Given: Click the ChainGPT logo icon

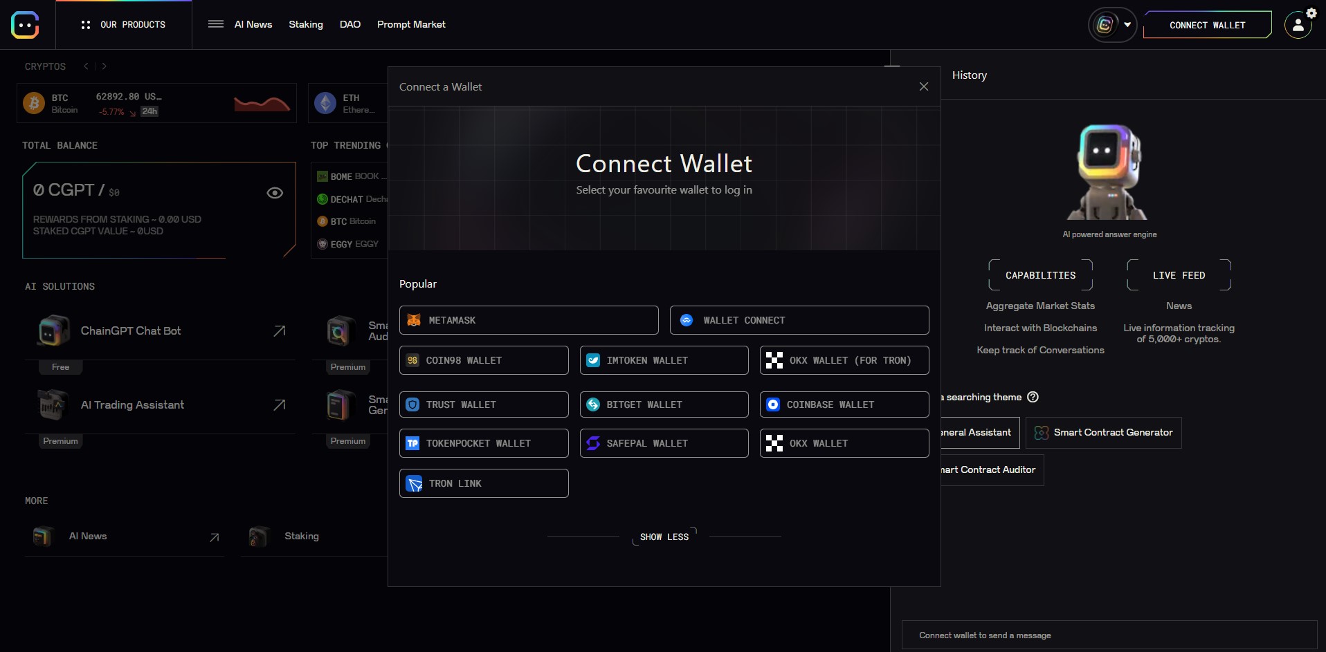Looking at the screenshot, I should click(25, 25).
